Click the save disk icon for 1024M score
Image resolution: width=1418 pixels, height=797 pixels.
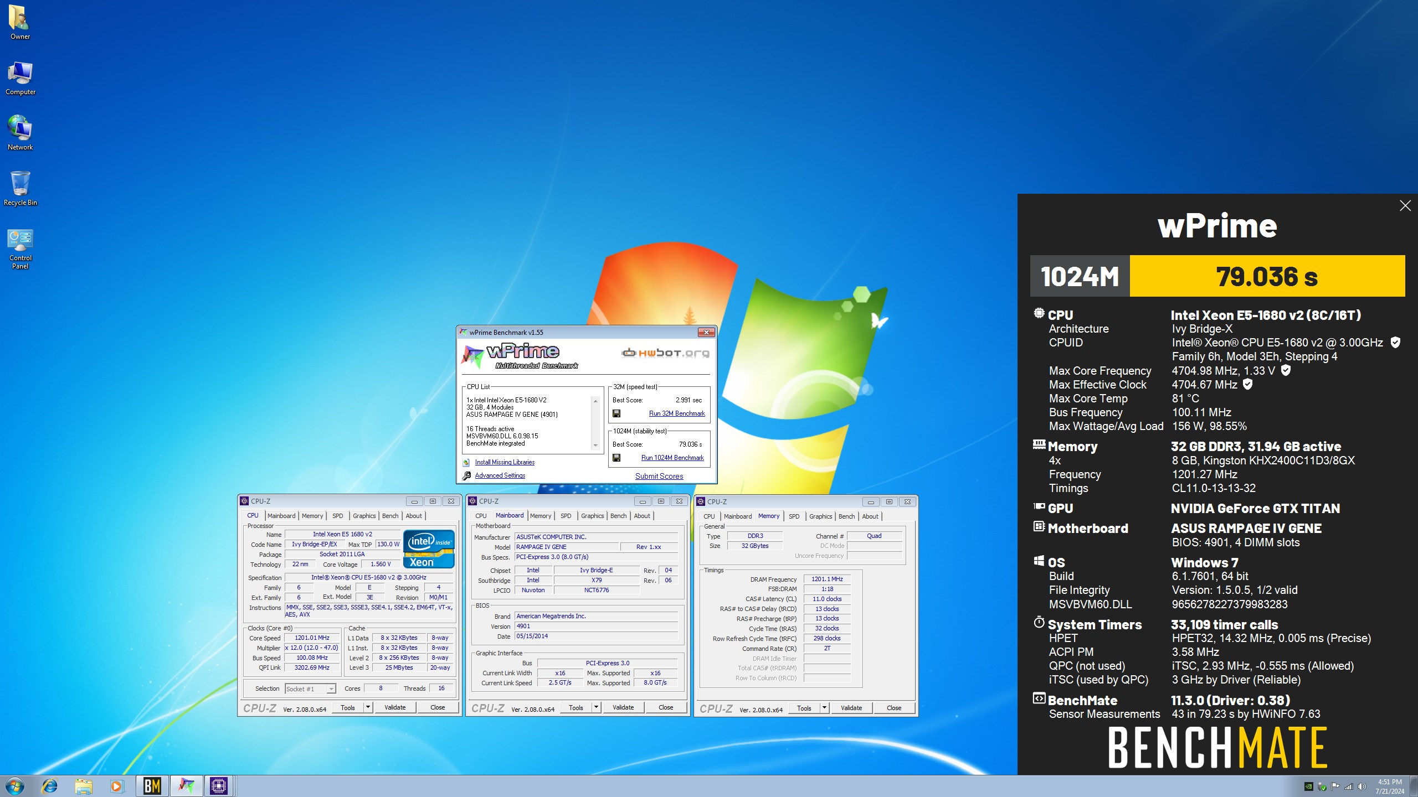tap(616, 458)
